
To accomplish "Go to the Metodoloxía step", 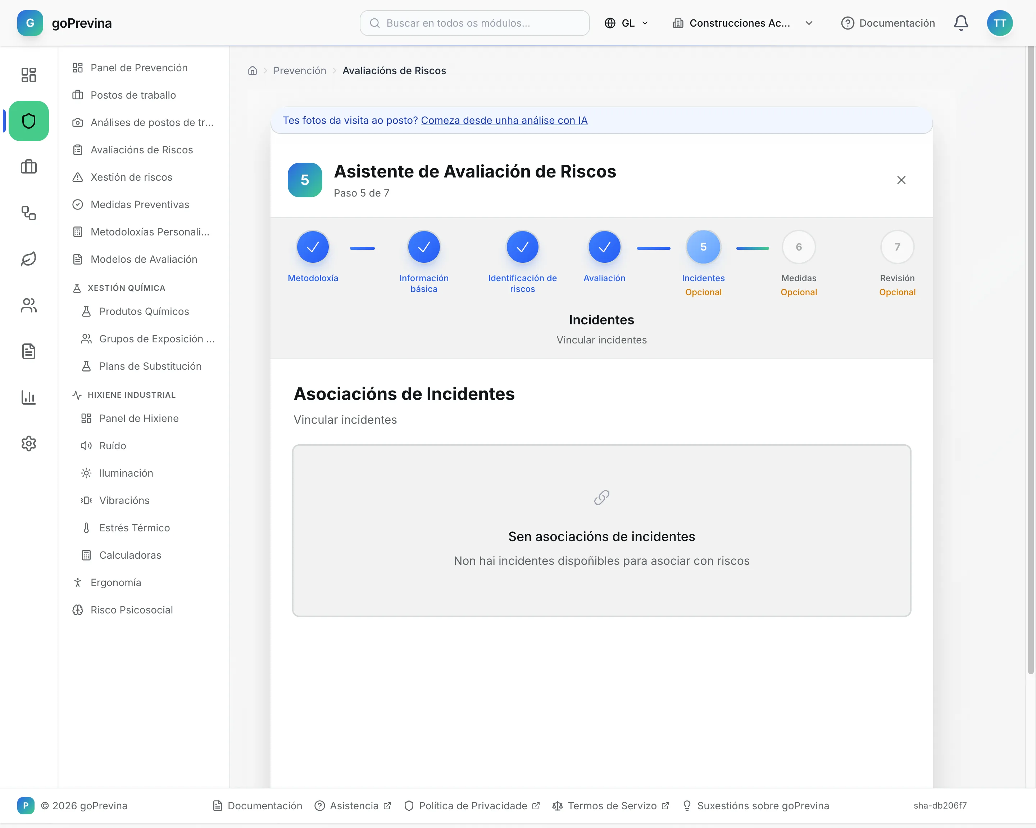I will tap(313, 247).
